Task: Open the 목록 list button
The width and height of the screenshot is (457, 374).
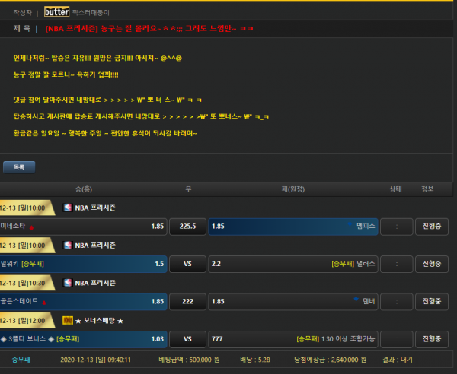Action: click(x=19, y=167)
